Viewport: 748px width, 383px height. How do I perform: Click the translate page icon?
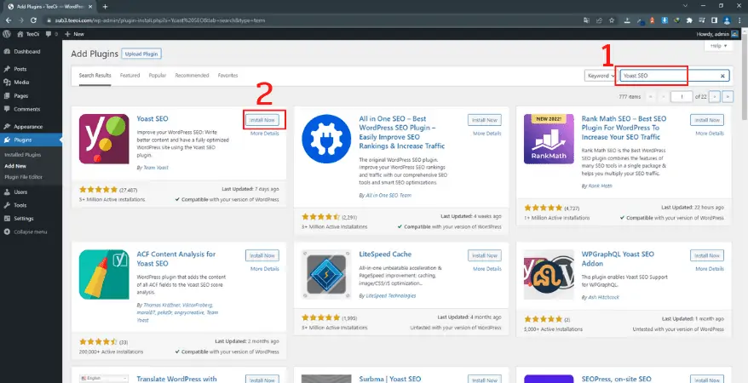pos(586,20)
